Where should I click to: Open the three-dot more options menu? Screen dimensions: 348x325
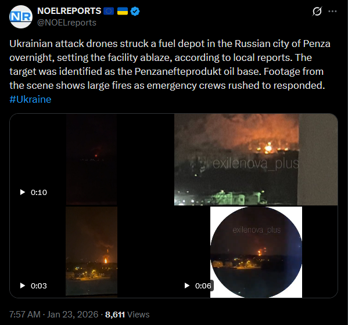click(332, 11)
